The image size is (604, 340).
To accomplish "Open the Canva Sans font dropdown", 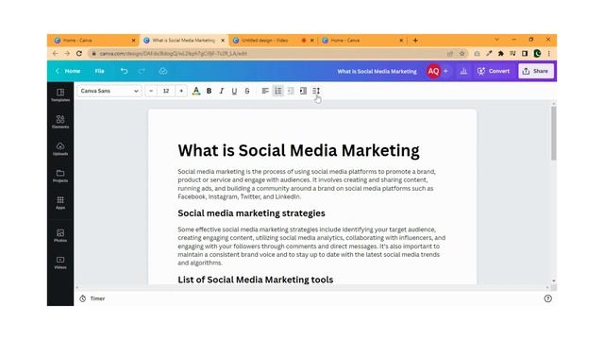I will coord(109,91).
